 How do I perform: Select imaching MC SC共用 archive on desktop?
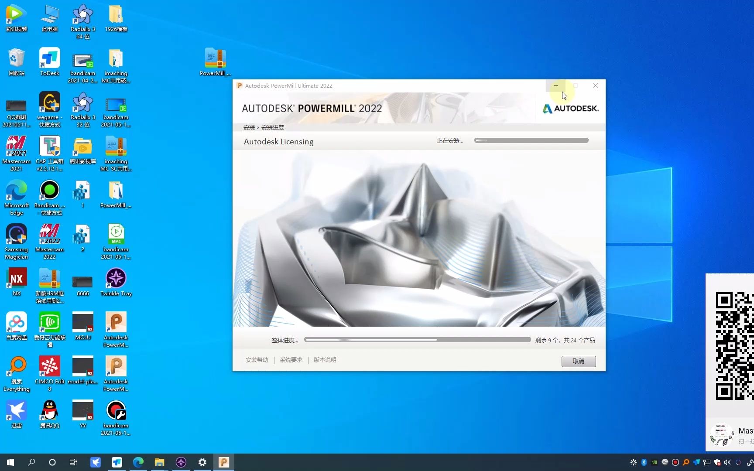click(x=116, y=154)
